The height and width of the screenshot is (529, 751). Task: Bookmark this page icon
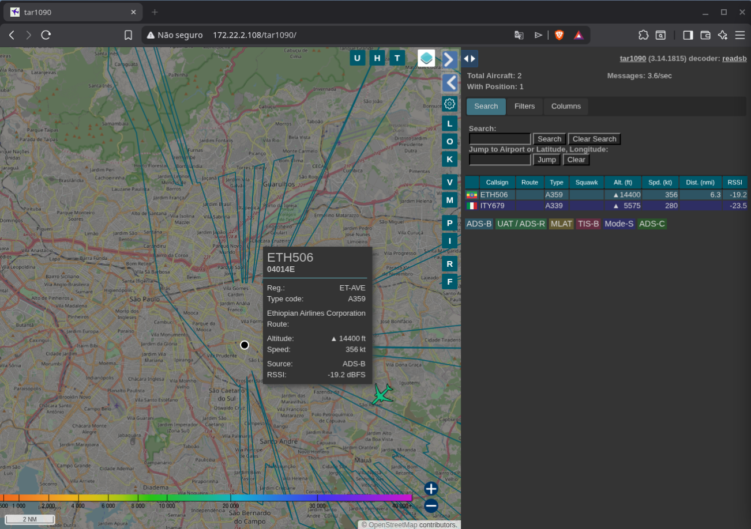(128, 35)
